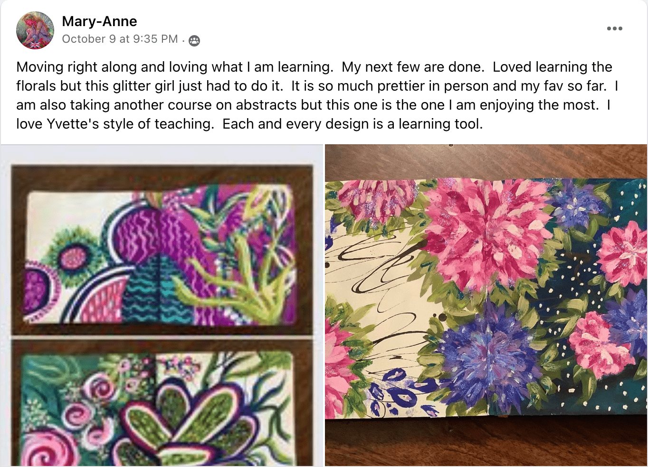Click the green petal flower in bottom-left artwork
Image resolution: width=648 pixels, height=467 pixels.
coord(190,422)
